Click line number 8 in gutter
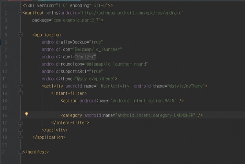Image resolution: width=245 pixels, height=164 pixels. point(6,57)
